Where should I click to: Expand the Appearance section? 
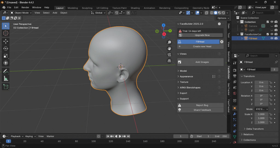[186, 76]
